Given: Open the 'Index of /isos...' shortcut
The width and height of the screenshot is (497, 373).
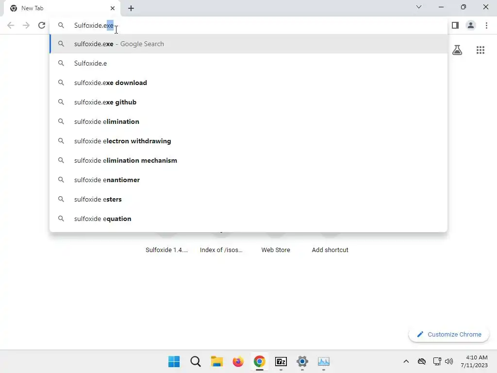Looking at the screenshot, I should tap(221, 250).
